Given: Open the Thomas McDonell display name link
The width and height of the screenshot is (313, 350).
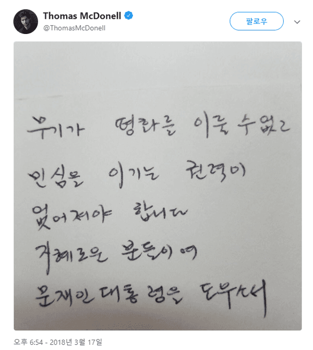Looking at the screenshot, I should coord(82,16).
